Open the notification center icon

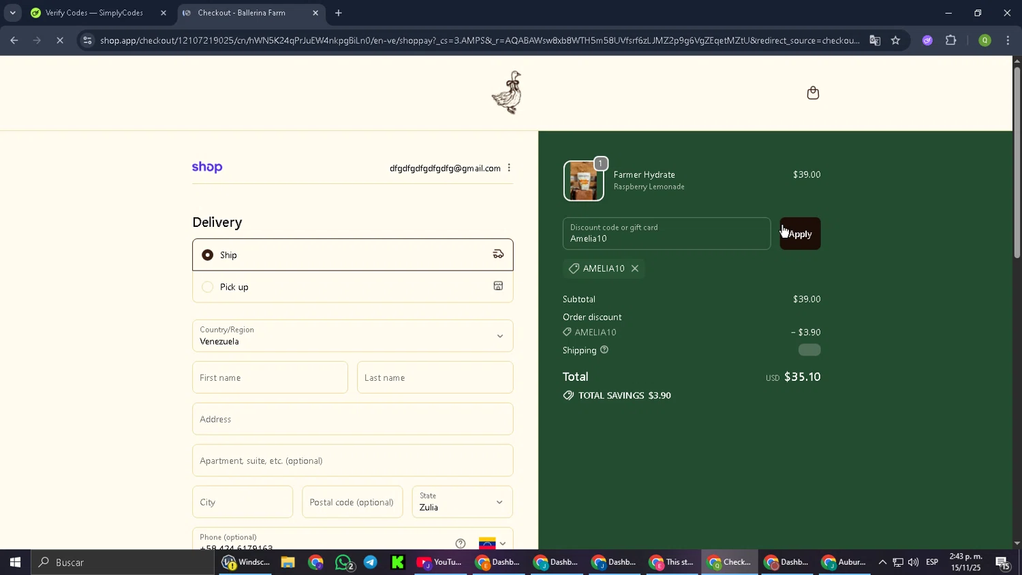1003,562
